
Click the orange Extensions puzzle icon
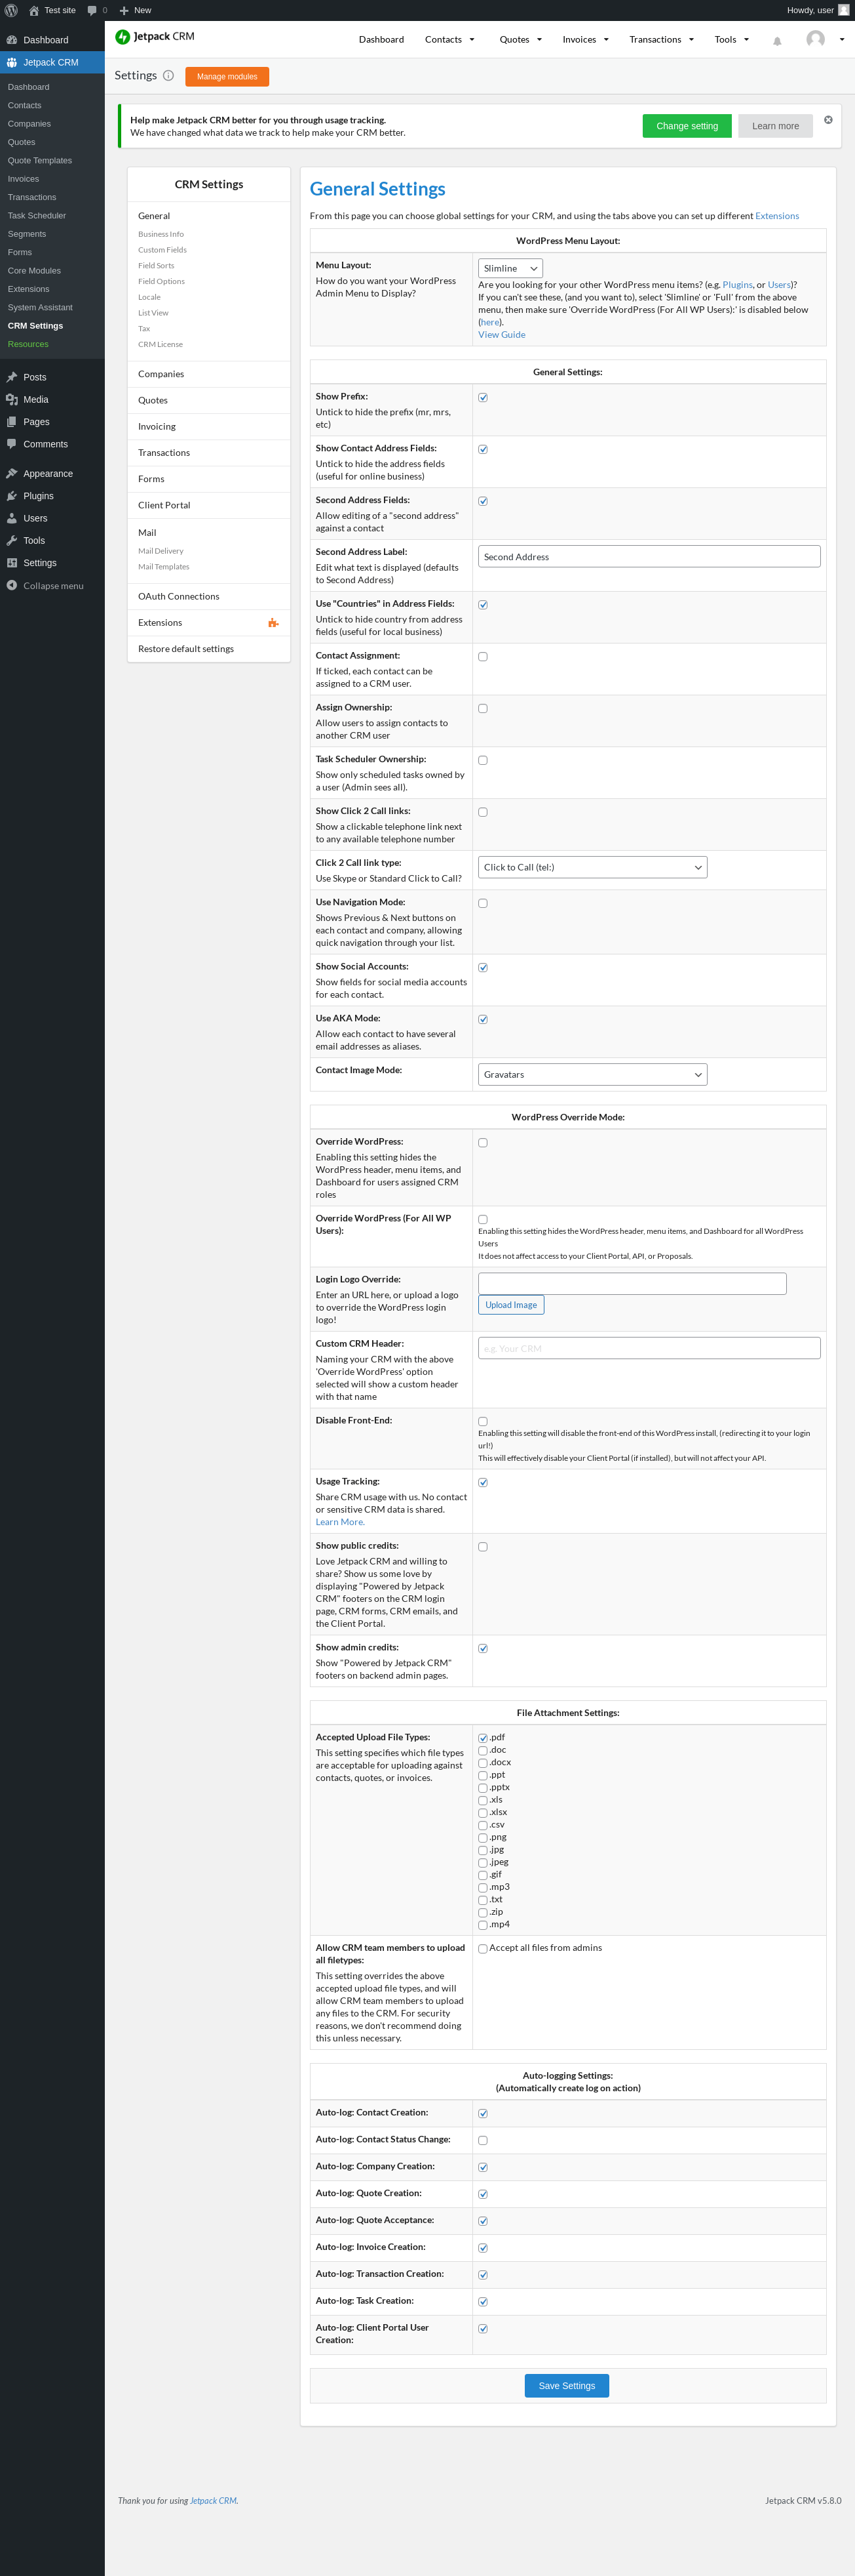coord(273,623)
